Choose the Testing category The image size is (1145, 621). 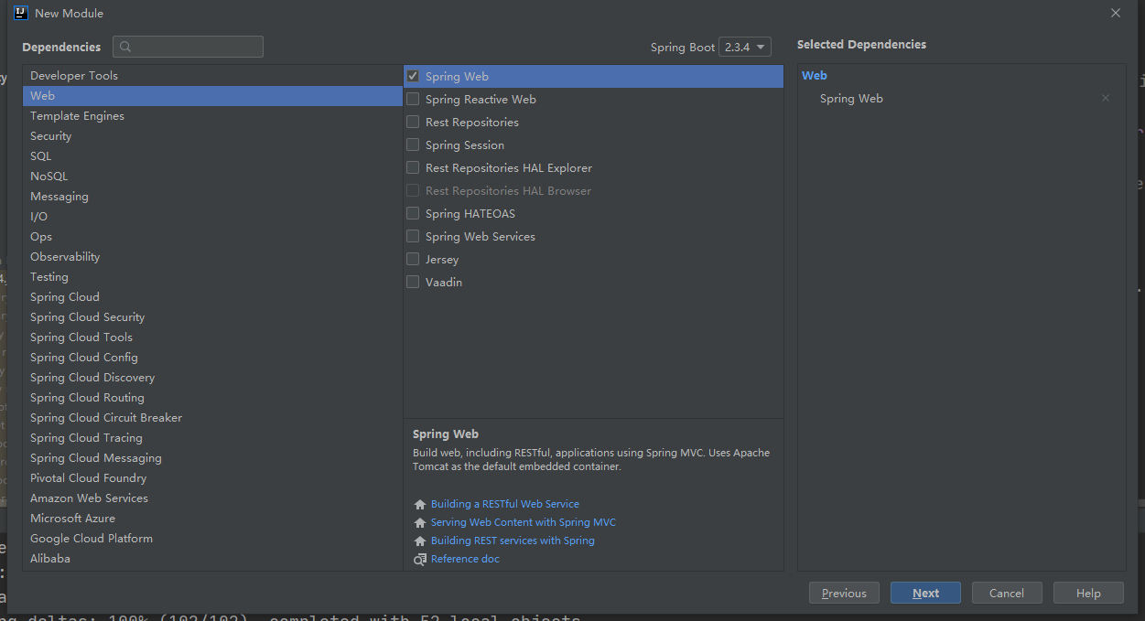212,277
